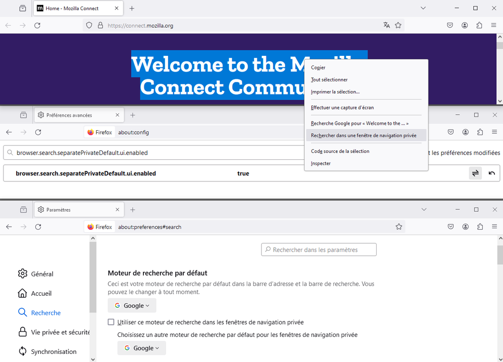Open extensions in the Mozilla Connect window
The height and width of the screenshot is (362, 503).
click(479, 25)
